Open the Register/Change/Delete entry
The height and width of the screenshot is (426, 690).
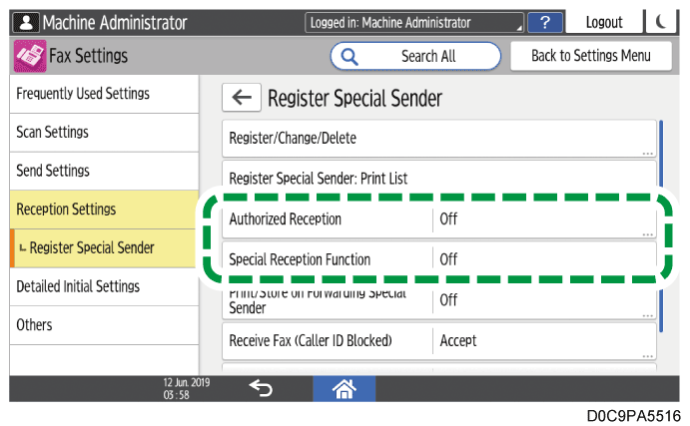[439, 139]
